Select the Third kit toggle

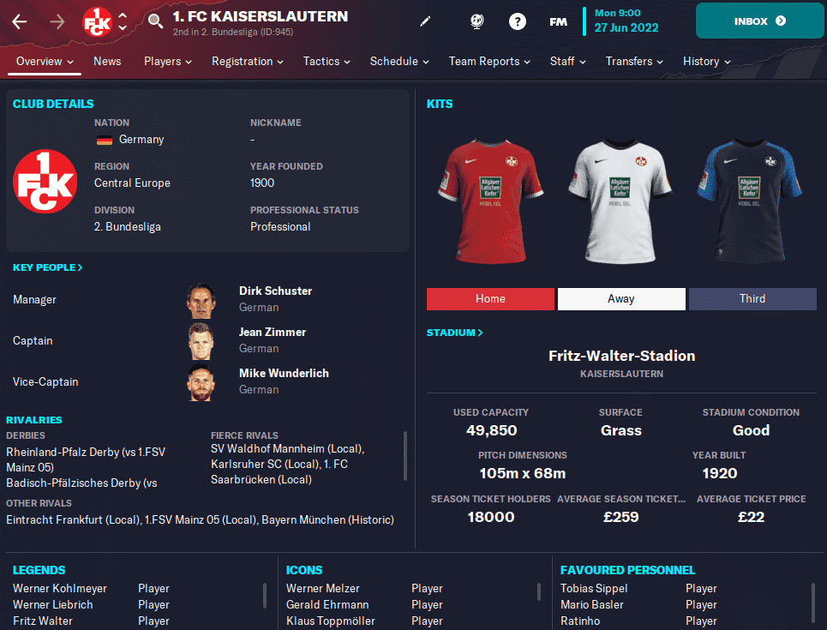[752, 298]
